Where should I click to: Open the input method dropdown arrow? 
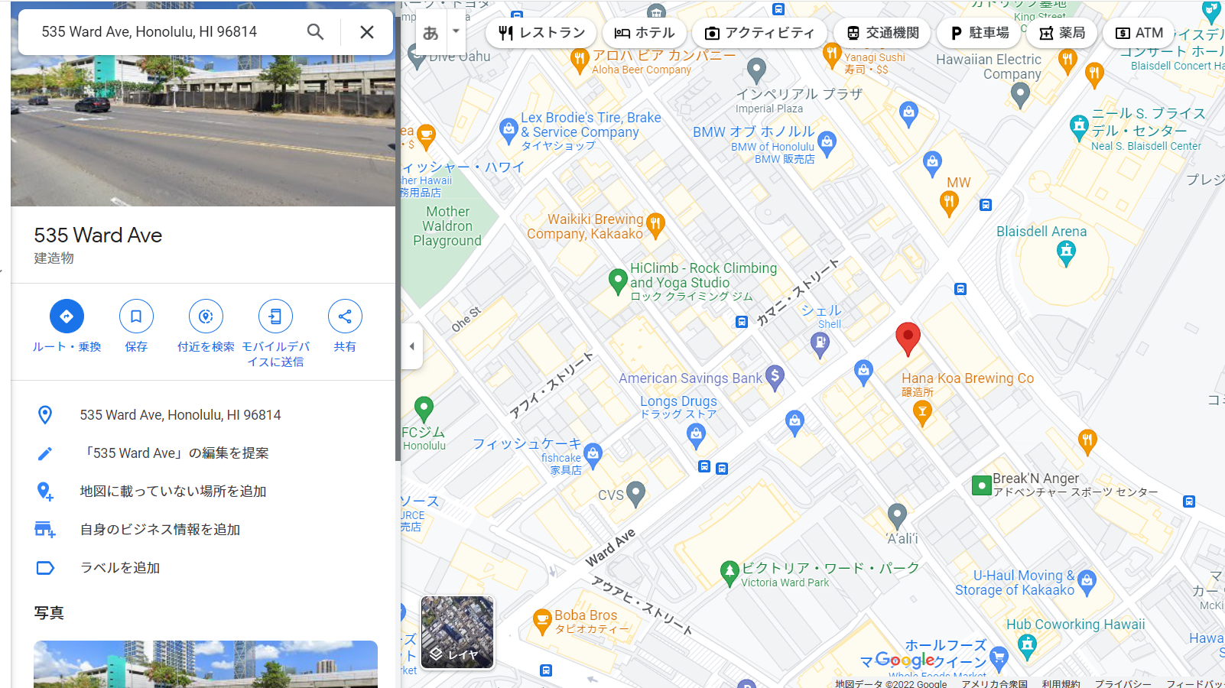(x=456, y=31)
